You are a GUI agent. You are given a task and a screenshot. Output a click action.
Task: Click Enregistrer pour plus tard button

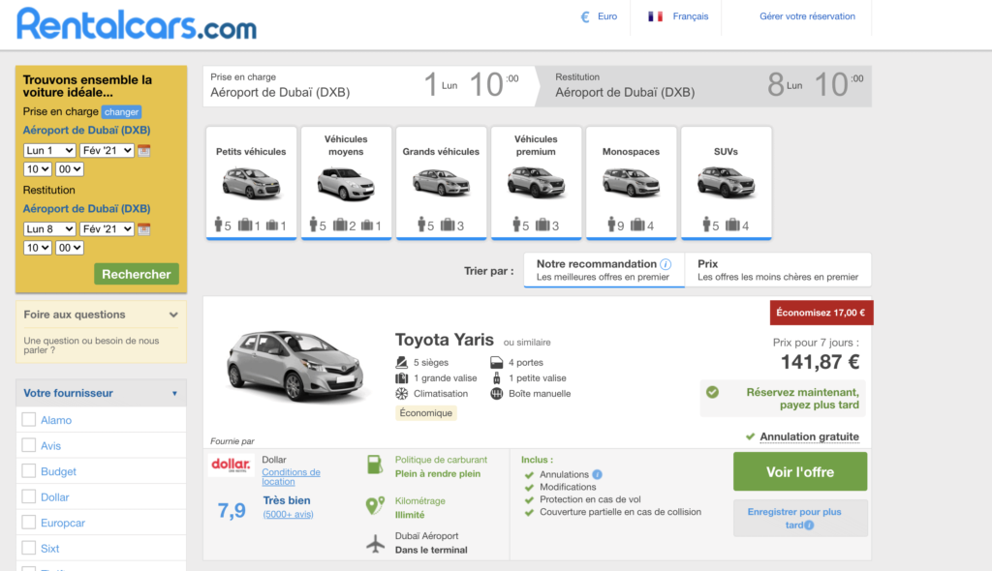point(799,519)
